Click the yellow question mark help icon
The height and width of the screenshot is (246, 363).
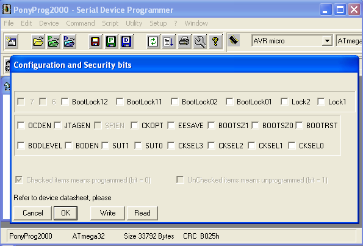pos(215,42)
